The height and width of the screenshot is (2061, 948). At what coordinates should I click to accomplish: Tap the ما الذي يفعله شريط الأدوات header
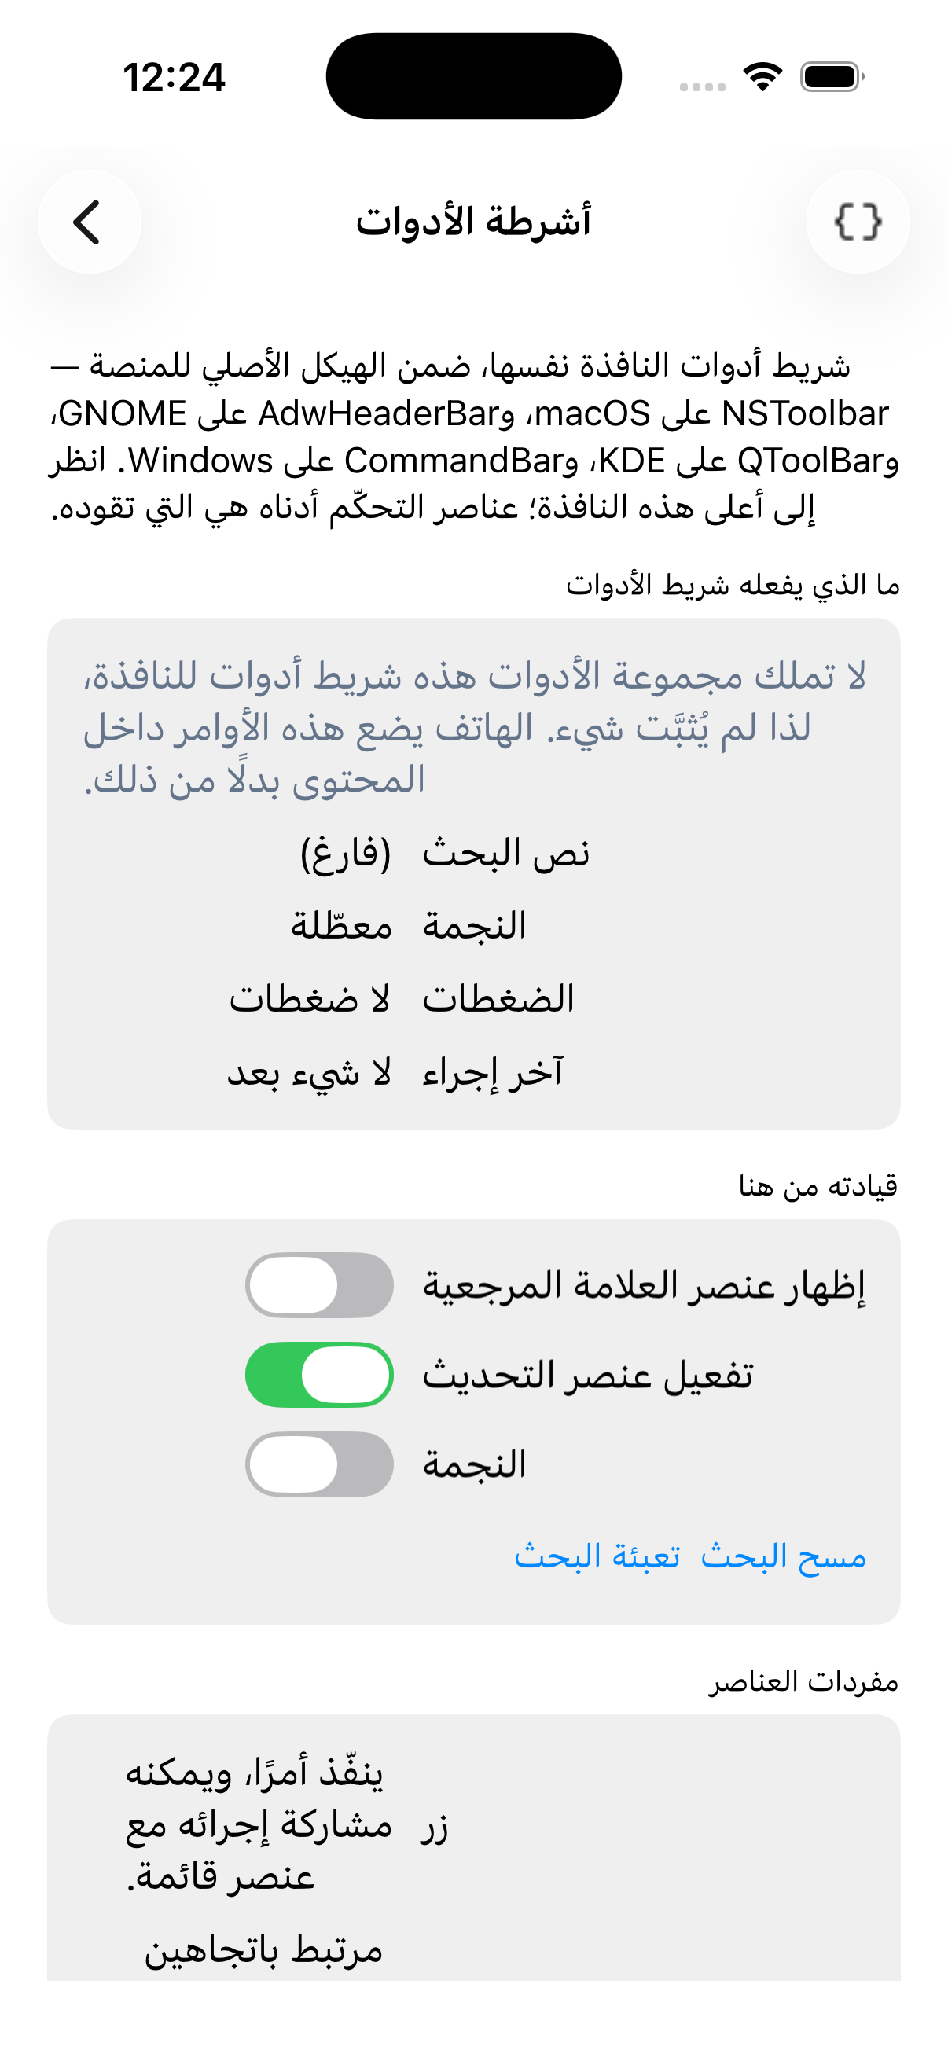(733, 585)
